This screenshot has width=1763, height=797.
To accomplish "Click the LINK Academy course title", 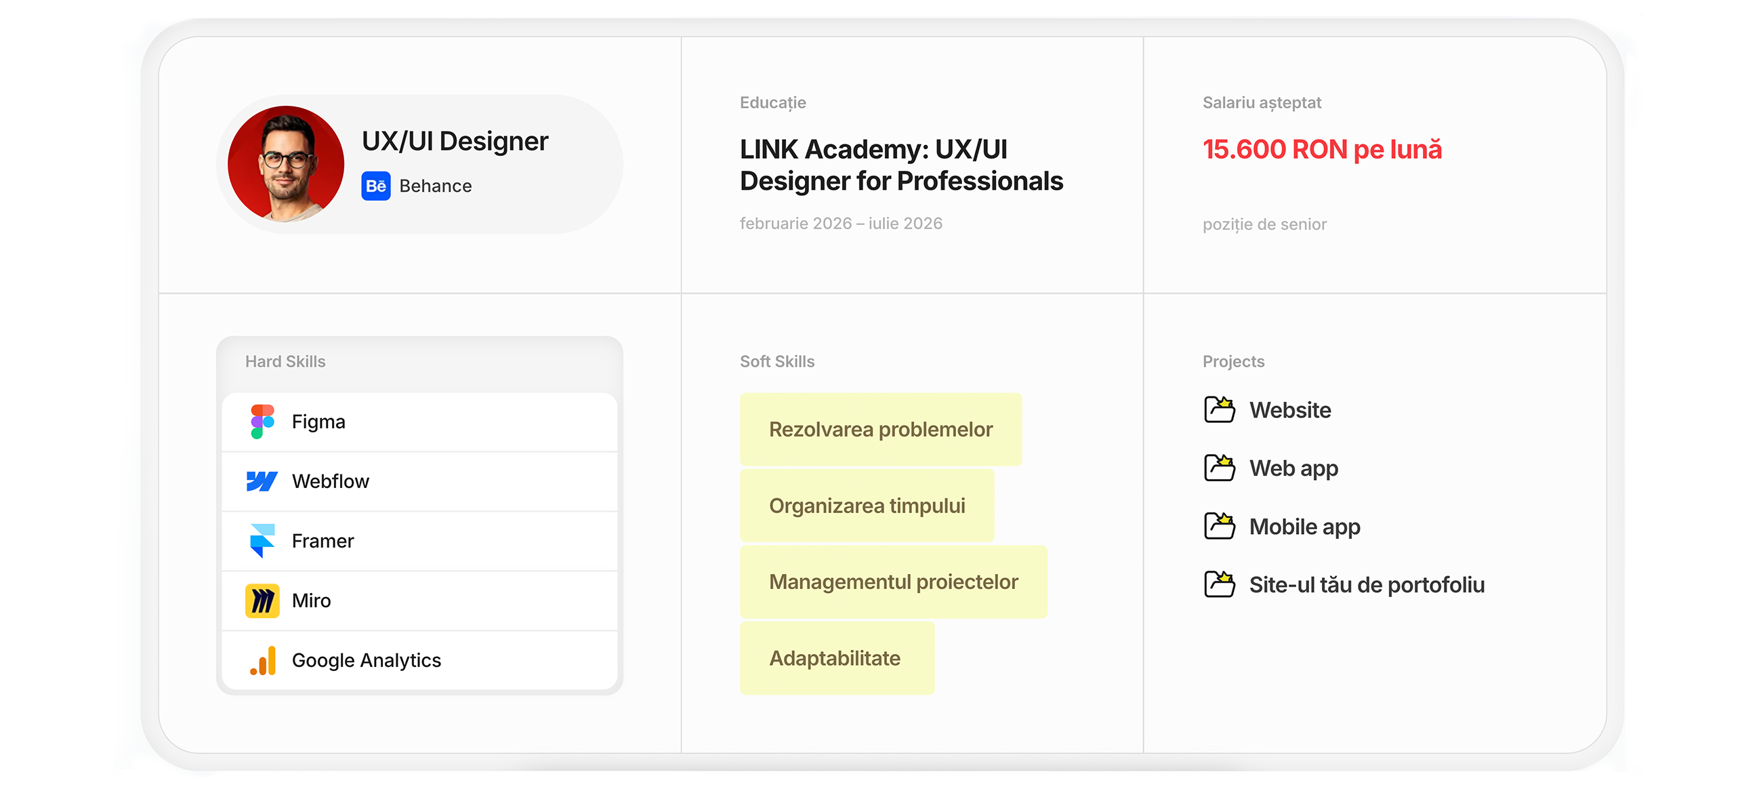I will [901, 165].
